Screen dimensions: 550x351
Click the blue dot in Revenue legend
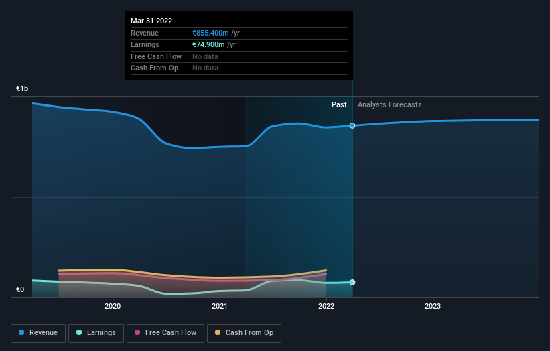pyautogui.click(x=21, y=332)
